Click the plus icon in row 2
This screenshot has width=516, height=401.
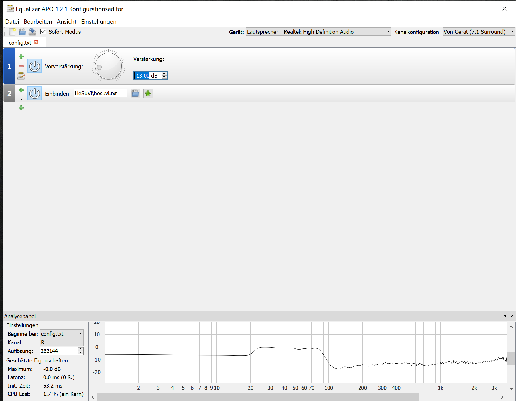point(21,90)
